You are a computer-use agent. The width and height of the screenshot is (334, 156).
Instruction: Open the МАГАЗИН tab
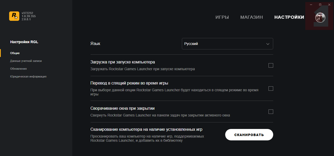tap(252, 17)
